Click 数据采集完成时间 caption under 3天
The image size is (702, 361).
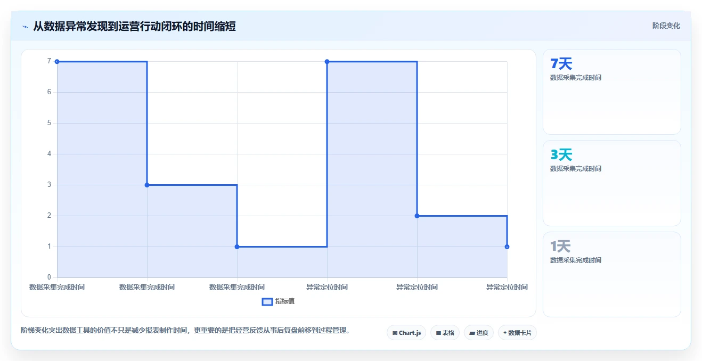[x=576, y=169]
